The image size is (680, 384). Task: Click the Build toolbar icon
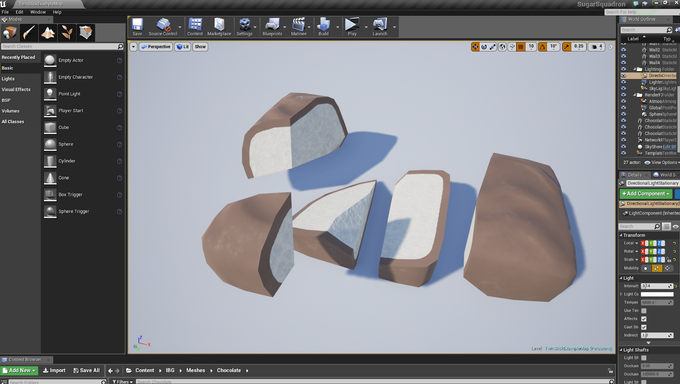tap(323, 27)
